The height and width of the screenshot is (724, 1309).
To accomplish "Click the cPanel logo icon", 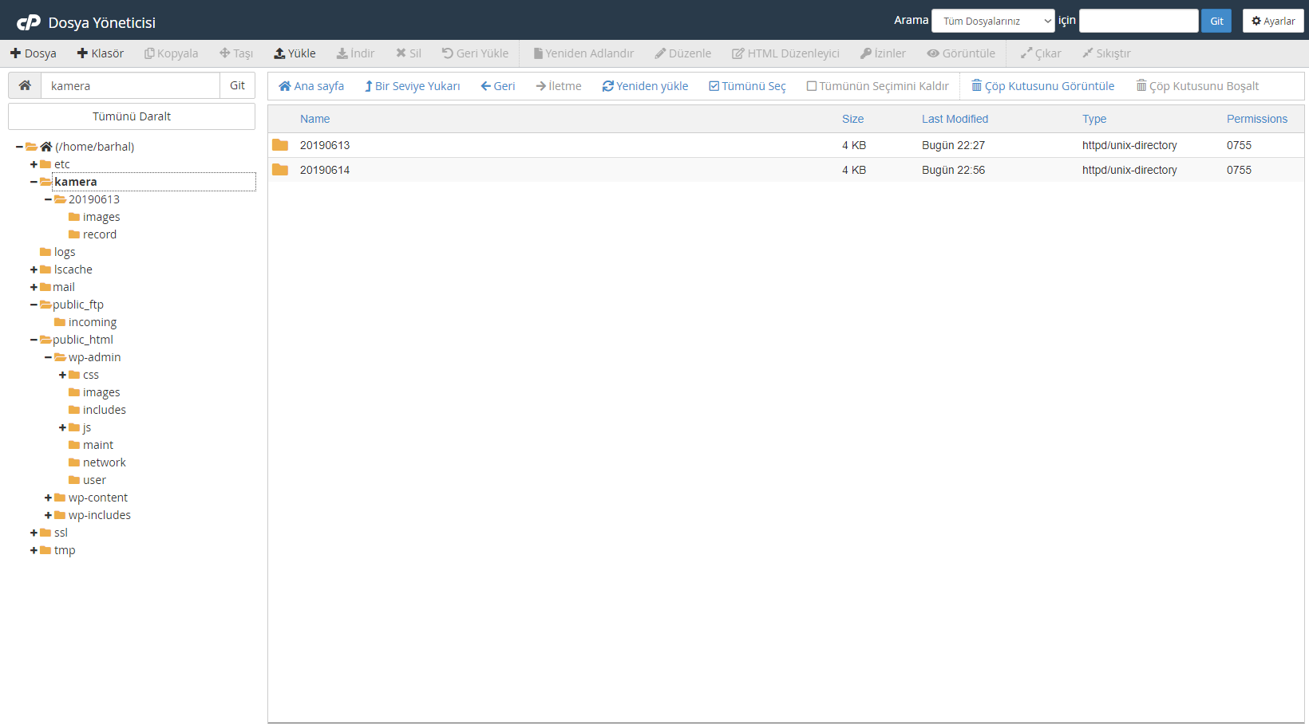I will pos(29,22).
